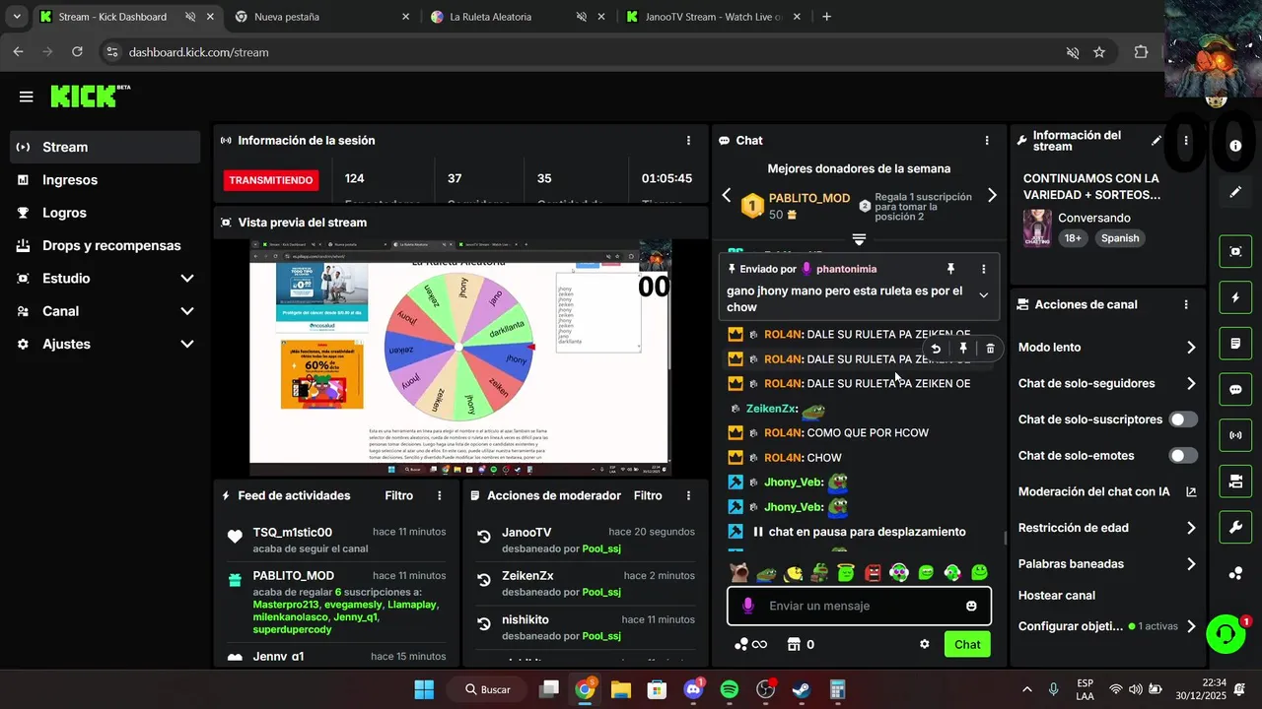Click the green headset support button

click(1226, 634)
